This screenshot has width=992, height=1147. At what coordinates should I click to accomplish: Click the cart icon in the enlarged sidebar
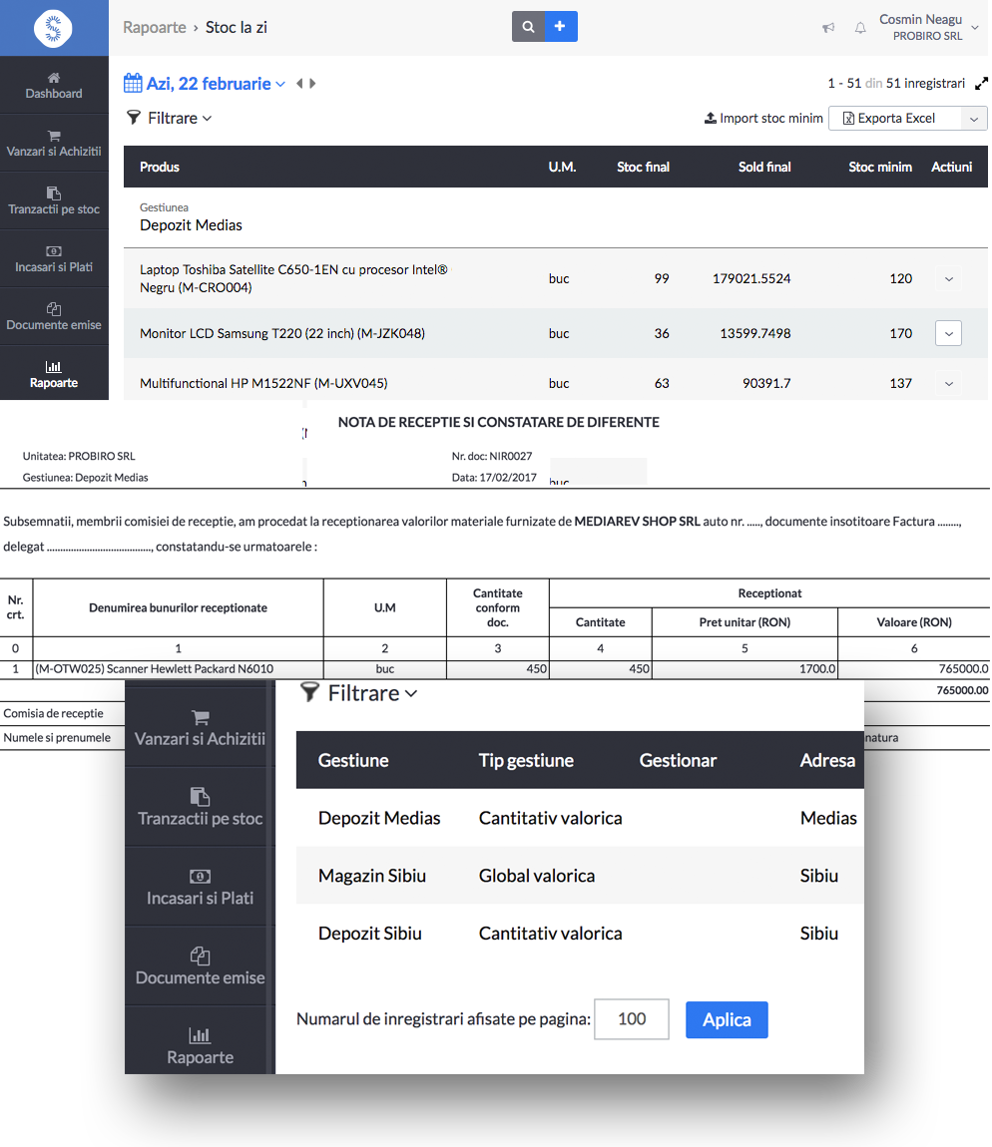pos(200,717)
